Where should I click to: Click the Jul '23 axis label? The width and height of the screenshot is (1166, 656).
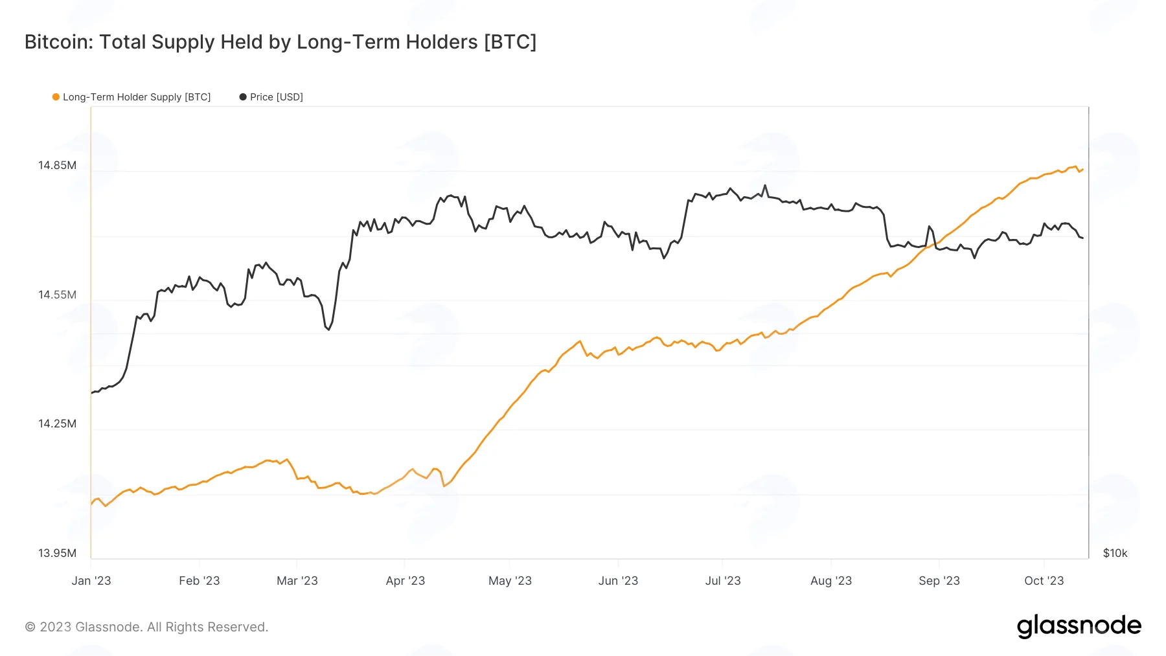click(723, 581)
